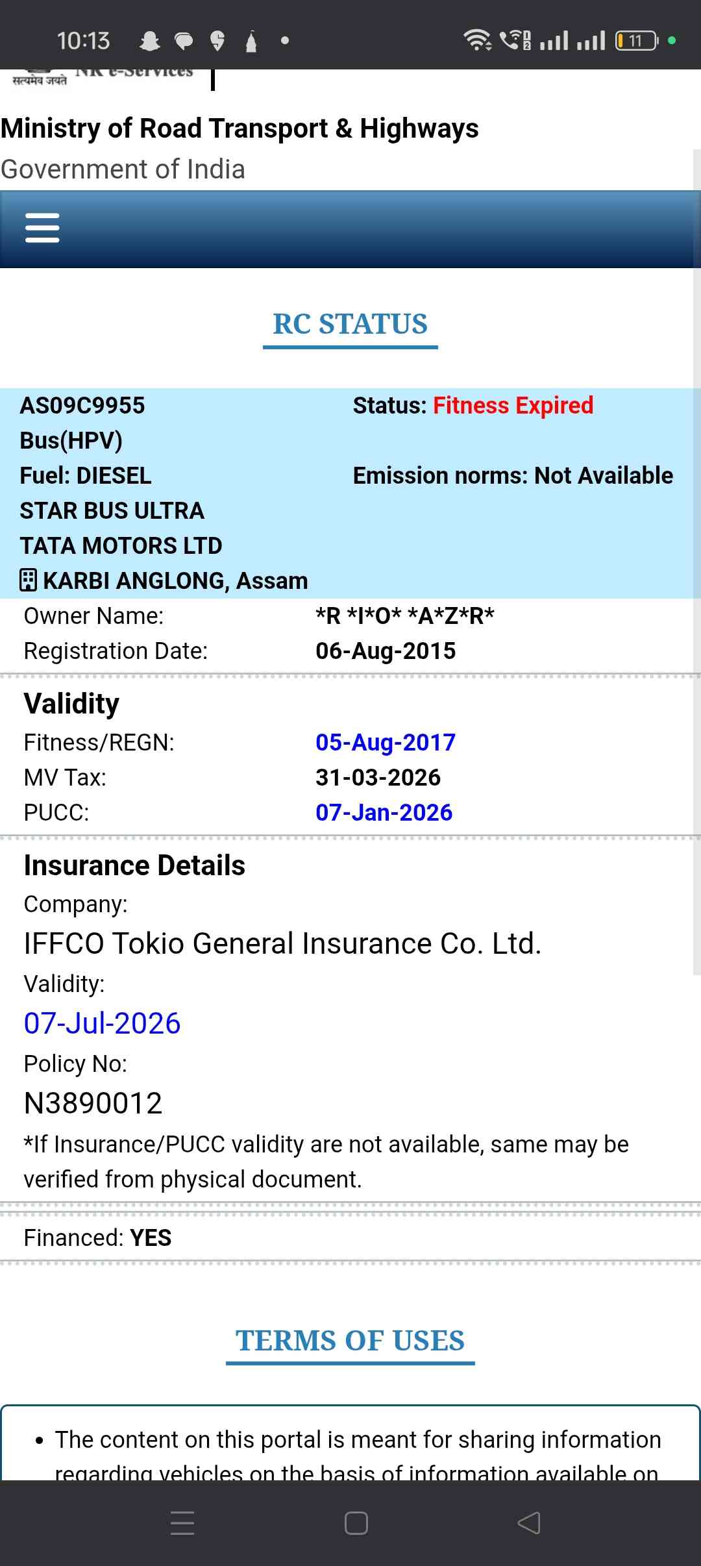Screen dimensions: 701x1566
Task: Tap the Wi-Fi signal status icon
Action: click(477, 40)
